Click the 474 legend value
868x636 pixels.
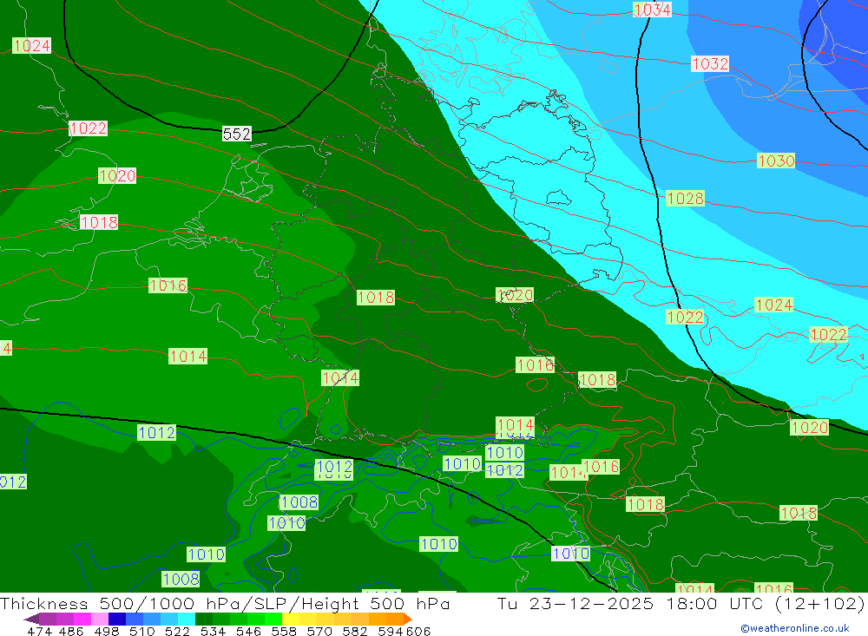(x=40, y=631)
